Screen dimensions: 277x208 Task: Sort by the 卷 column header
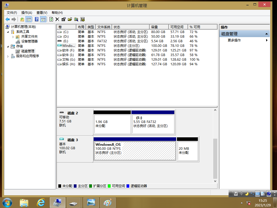(x=67, y=27)
